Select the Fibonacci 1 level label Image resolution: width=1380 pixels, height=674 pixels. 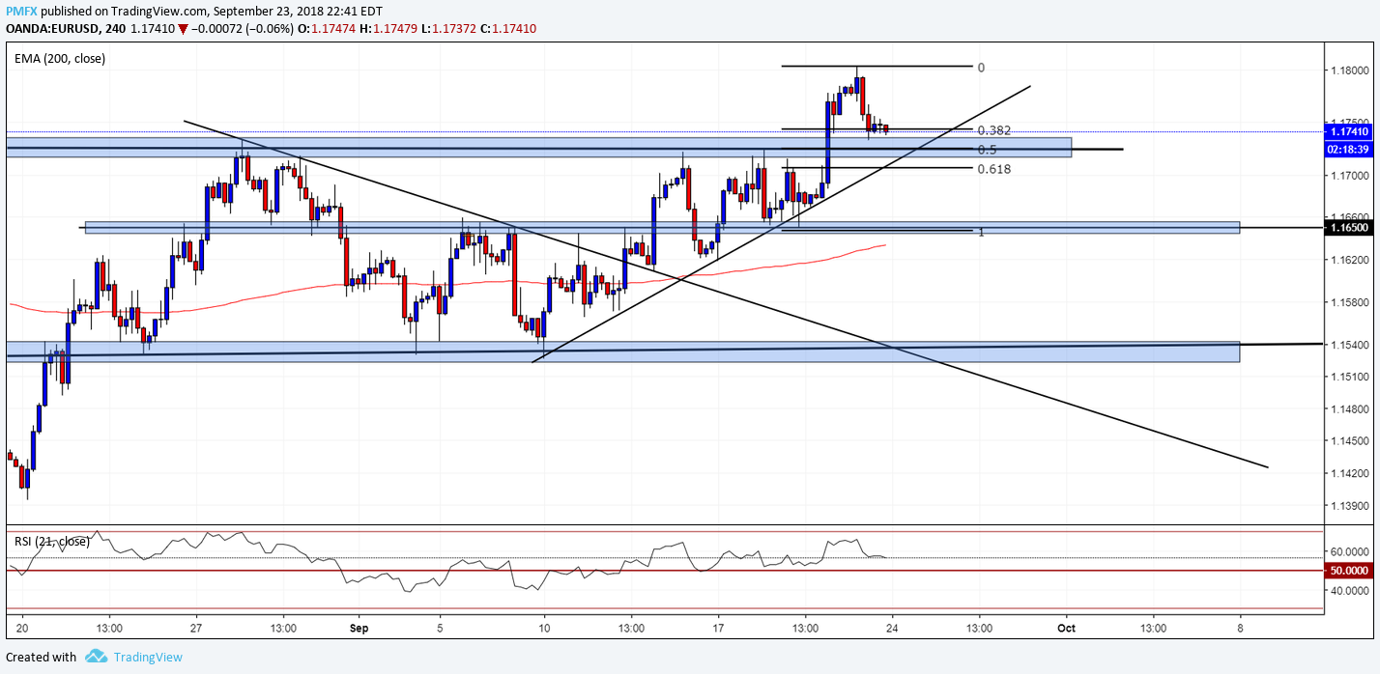point(981,232)
